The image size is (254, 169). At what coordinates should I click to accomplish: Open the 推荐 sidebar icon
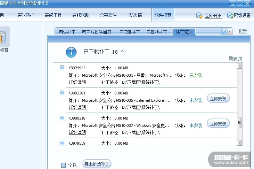pyautogui.click(x=5, y=37)
